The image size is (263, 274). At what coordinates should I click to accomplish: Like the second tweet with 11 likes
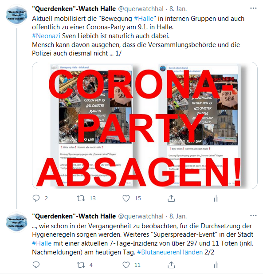coord(126,265)
